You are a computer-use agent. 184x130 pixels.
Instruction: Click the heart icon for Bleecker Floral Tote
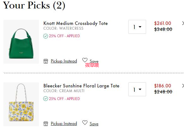click(x=85, y=122)
